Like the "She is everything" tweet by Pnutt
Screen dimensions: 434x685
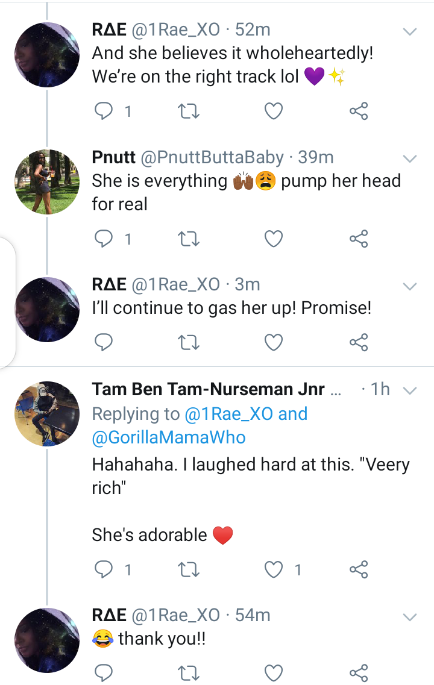(274, 239)
